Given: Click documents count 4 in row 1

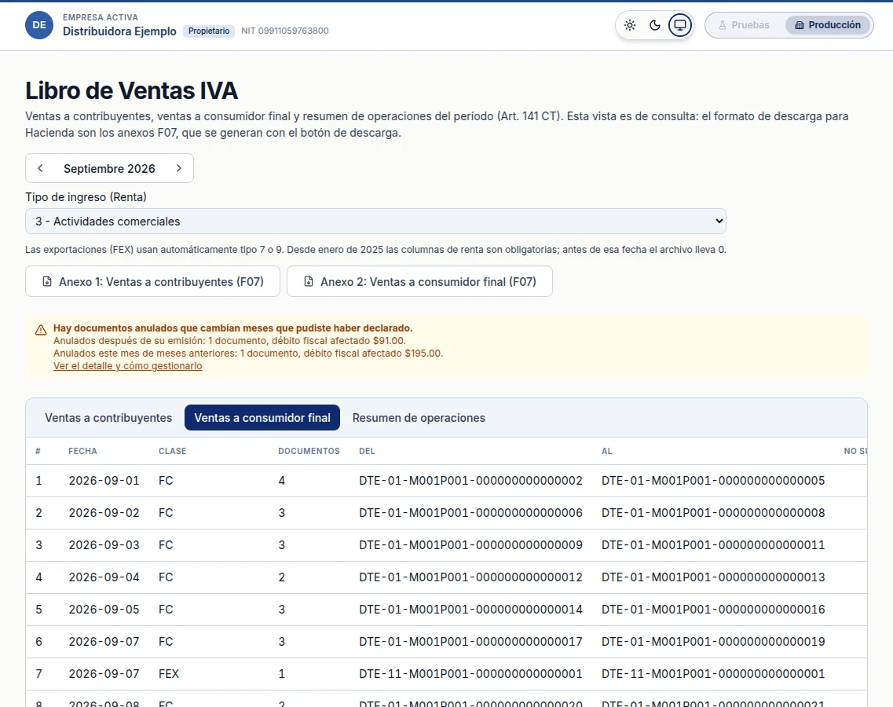Looking at the screenshot, I should (281, 481).
